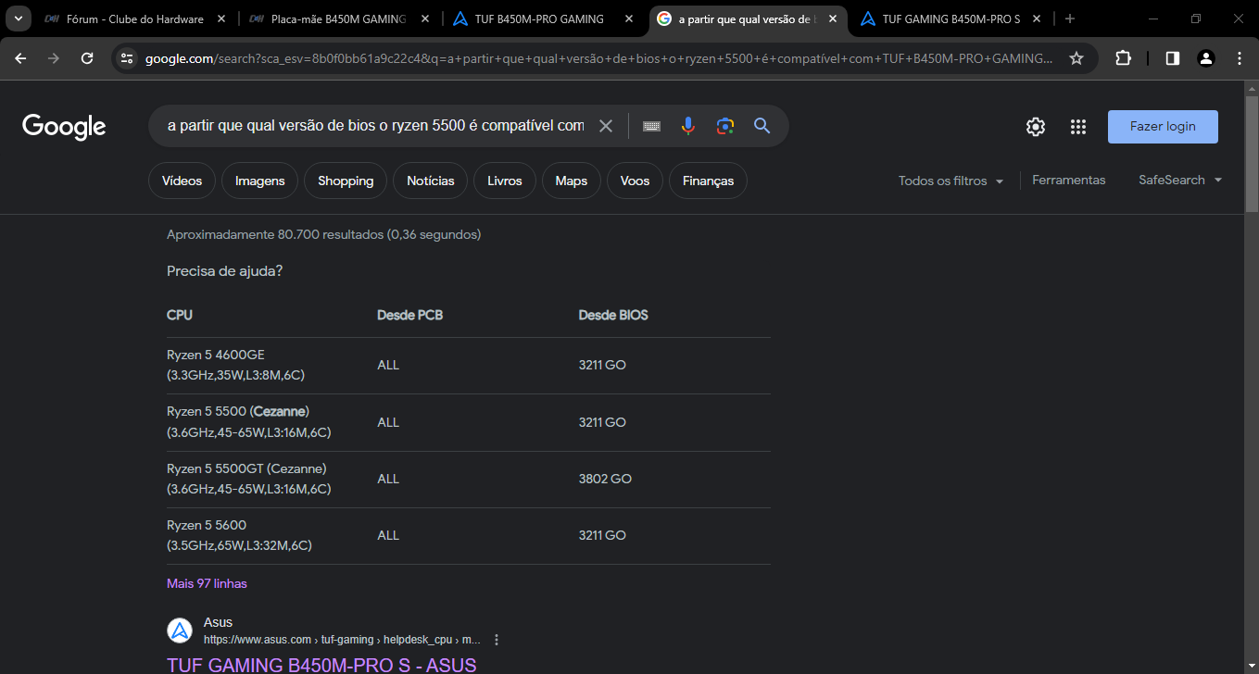Viewport: 1259px width, 674px height.
Task: Click the Fazer login button
Action: [x=1163, y=127]
